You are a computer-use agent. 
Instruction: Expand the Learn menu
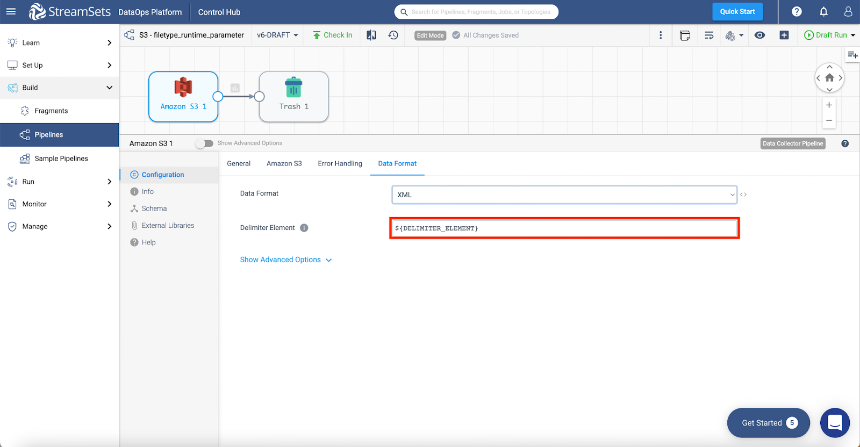tap(59, 43)
